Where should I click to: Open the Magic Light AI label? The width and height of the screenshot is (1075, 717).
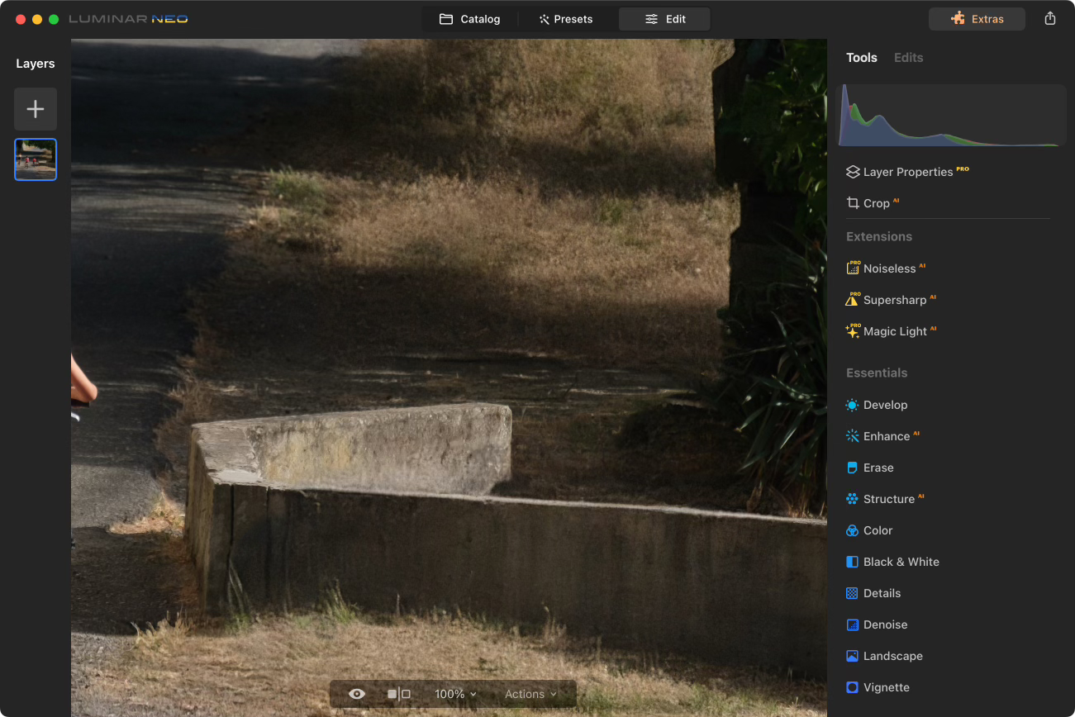tap(896, 331)
